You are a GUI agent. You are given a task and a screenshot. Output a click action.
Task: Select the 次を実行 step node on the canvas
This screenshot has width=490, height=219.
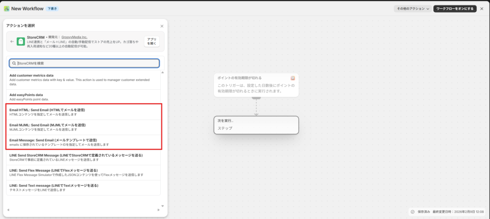click(x=256, y=125)
